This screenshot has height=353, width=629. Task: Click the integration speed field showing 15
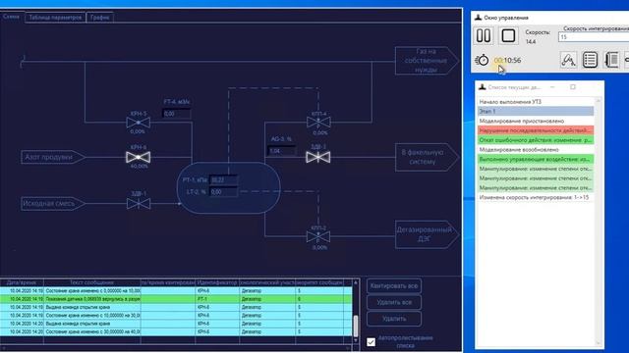coord(594,37)
